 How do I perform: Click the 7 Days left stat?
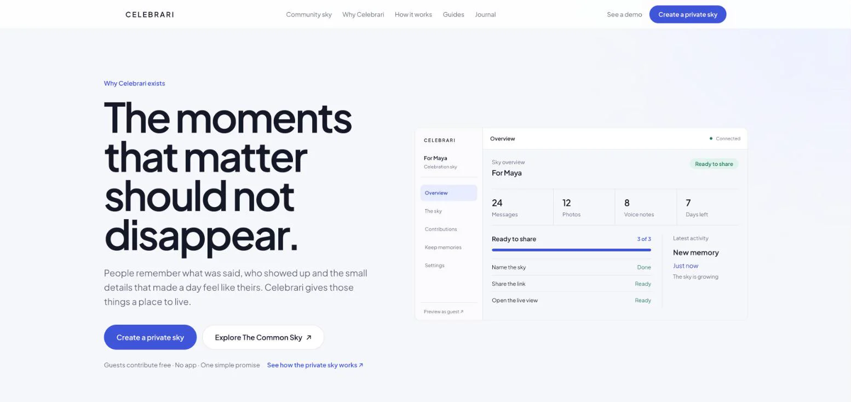pyautogui.click(x=708, y=208)
